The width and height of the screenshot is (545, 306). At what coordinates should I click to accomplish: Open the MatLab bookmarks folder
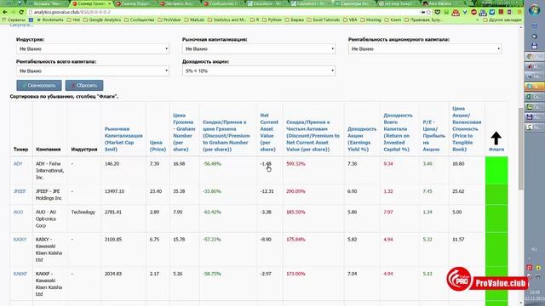(x=194, y=20)
